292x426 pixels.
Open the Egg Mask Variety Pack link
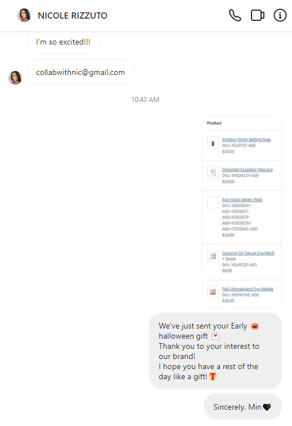click(242, 199)
